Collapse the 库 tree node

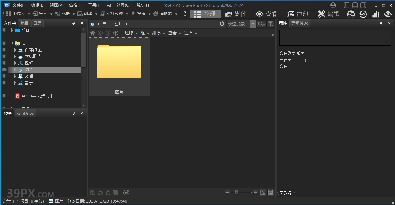[12, 44]
